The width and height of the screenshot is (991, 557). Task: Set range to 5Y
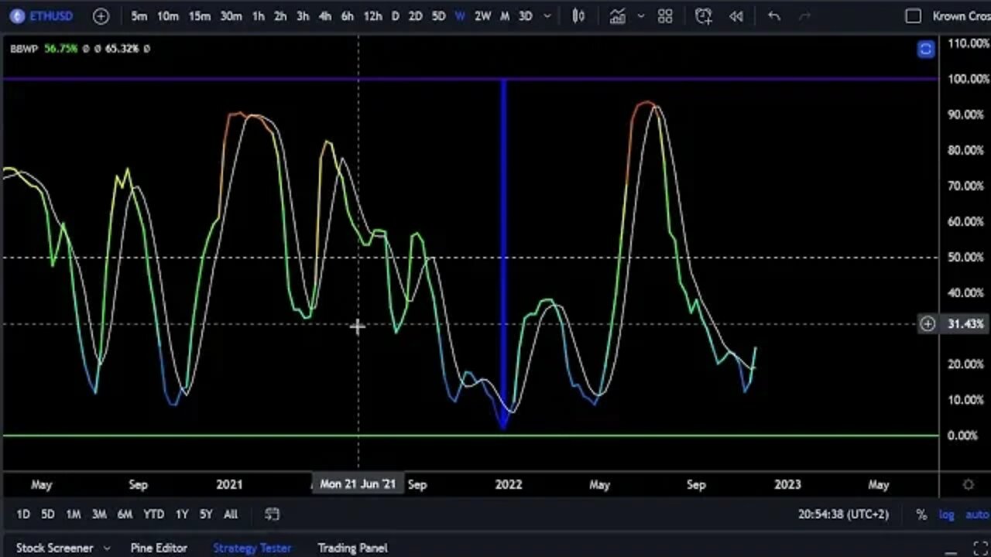(x=206, y=514)
